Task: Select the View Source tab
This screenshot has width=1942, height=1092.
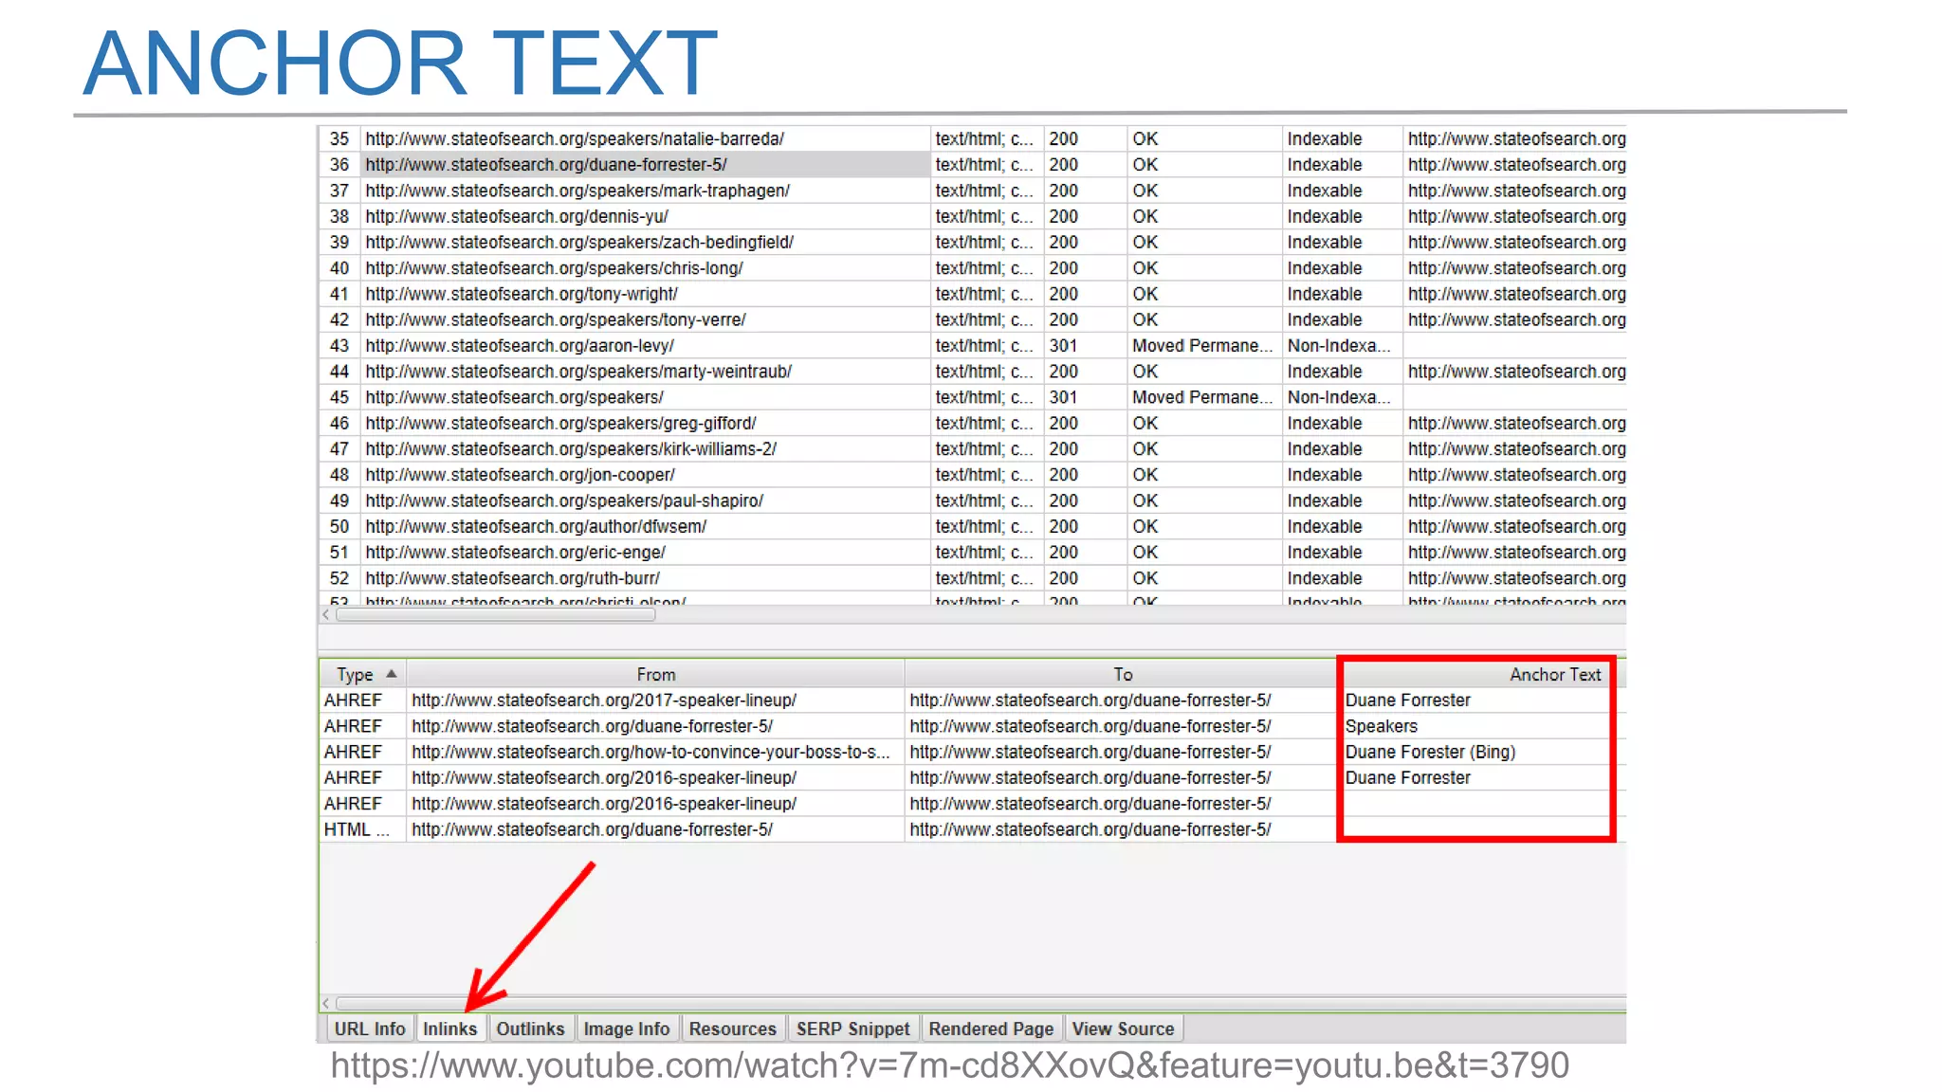Action: coord(1123,1028)
